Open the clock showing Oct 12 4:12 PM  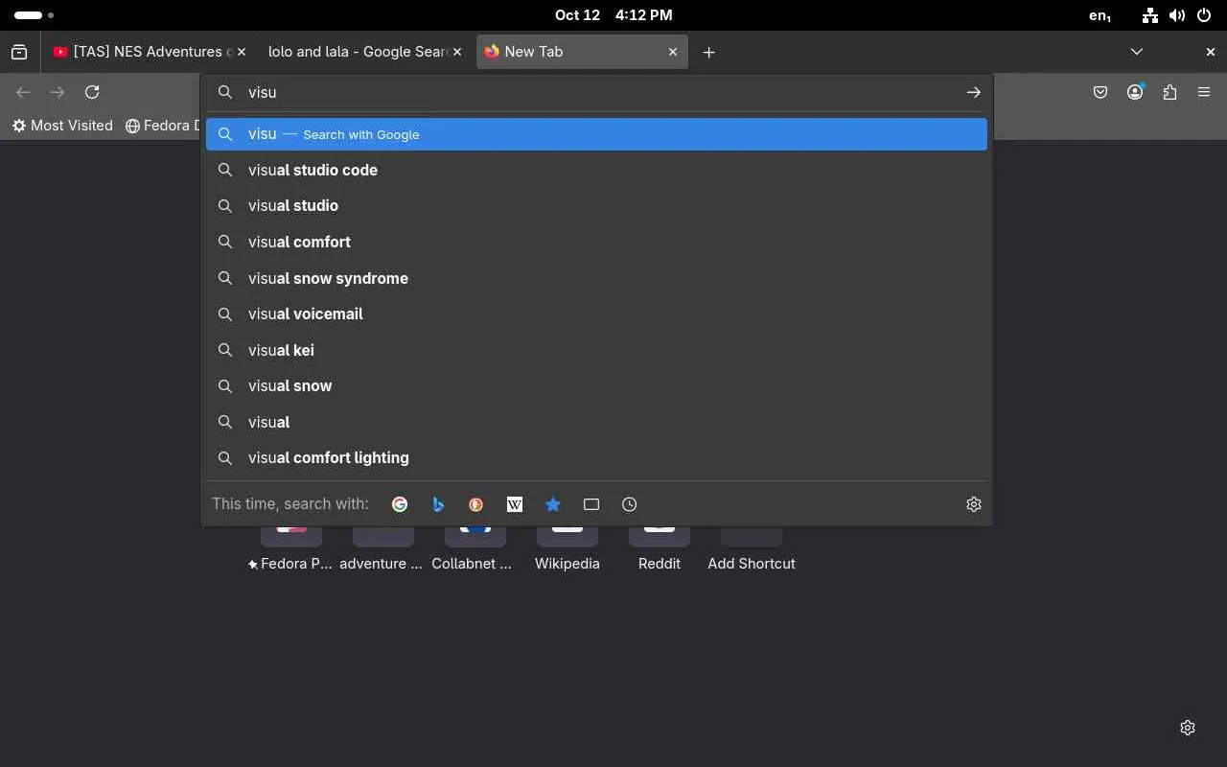(x=613, y=15)
